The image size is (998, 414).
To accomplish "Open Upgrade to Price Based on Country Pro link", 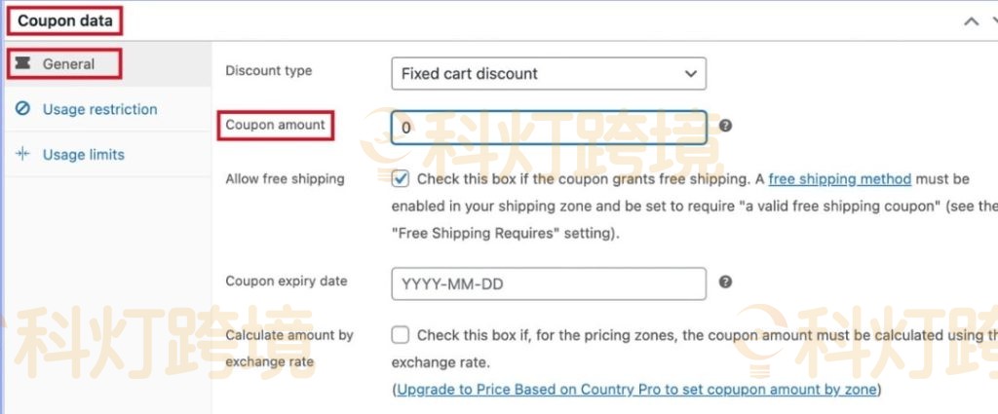I will tap(637, 390).
